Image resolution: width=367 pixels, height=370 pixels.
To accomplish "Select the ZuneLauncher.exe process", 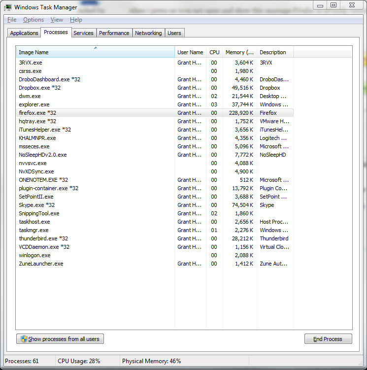I will coord(155,264).
